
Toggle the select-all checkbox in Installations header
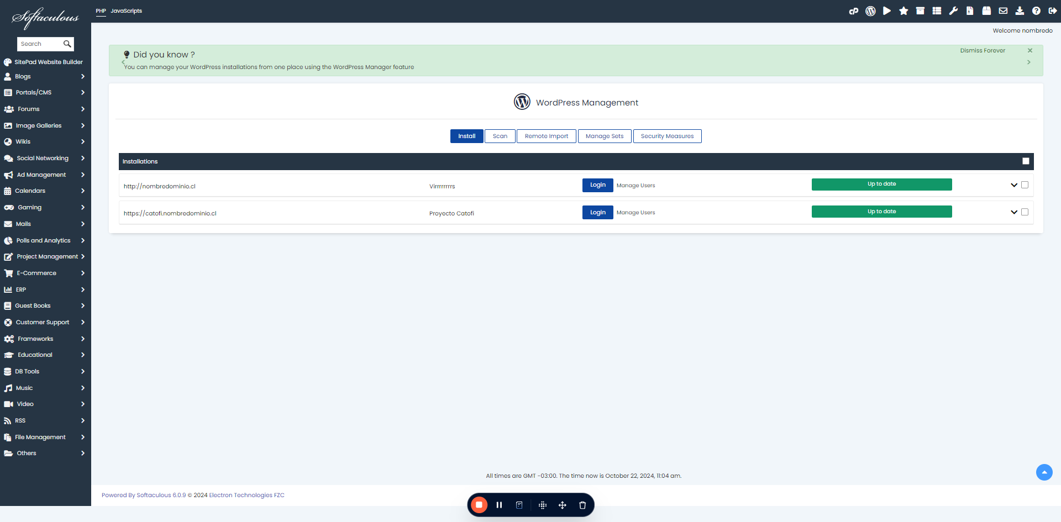pyautogui.click(x=1026, y=161)
